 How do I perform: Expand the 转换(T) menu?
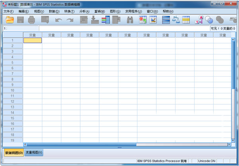click(x=69, y=11)
